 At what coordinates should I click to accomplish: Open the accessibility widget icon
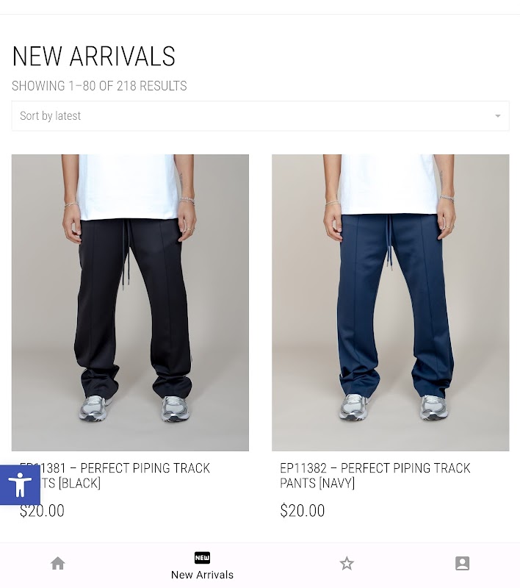[x=20, y=485]
